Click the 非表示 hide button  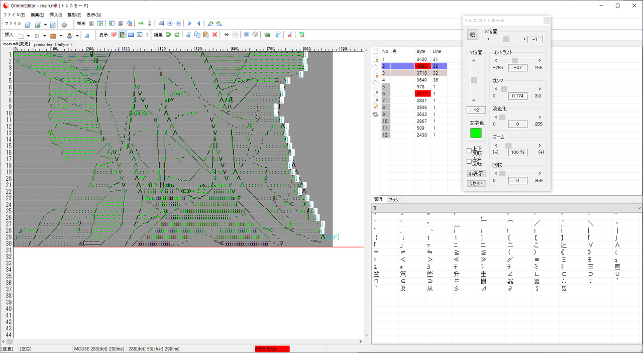click(x=476, y=173)
